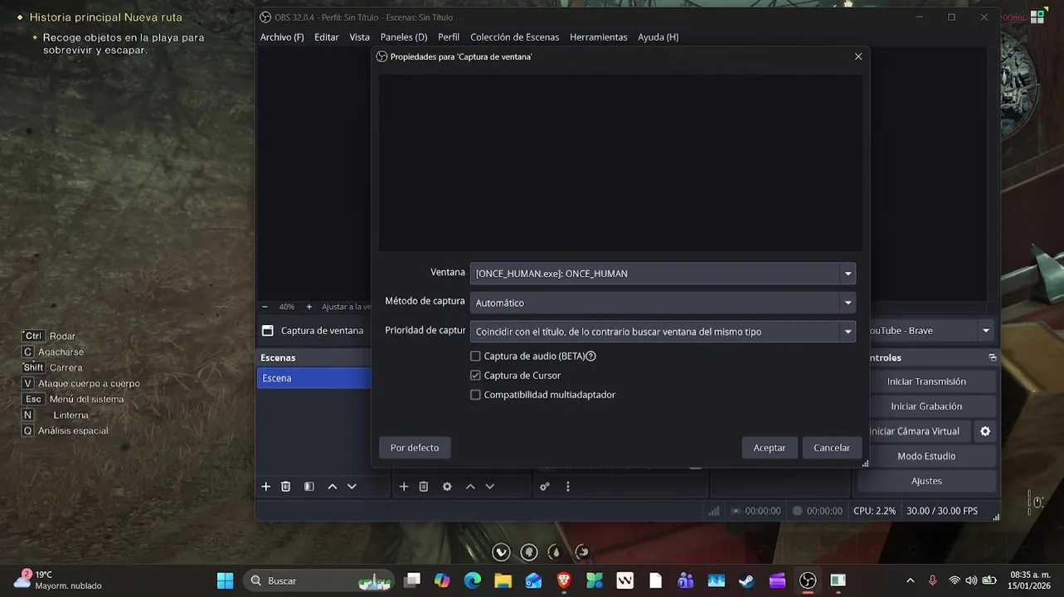Add a new scene with plus icon

tap(266, 487)
